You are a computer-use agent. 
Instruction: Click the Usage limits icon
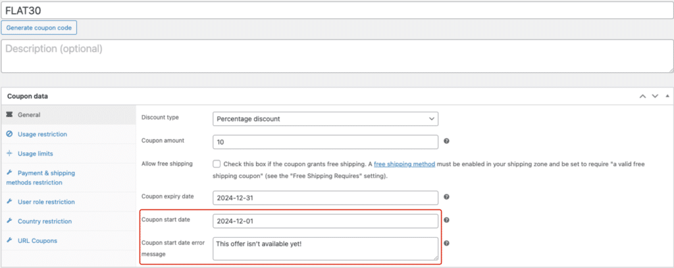[x=9, y=154]
